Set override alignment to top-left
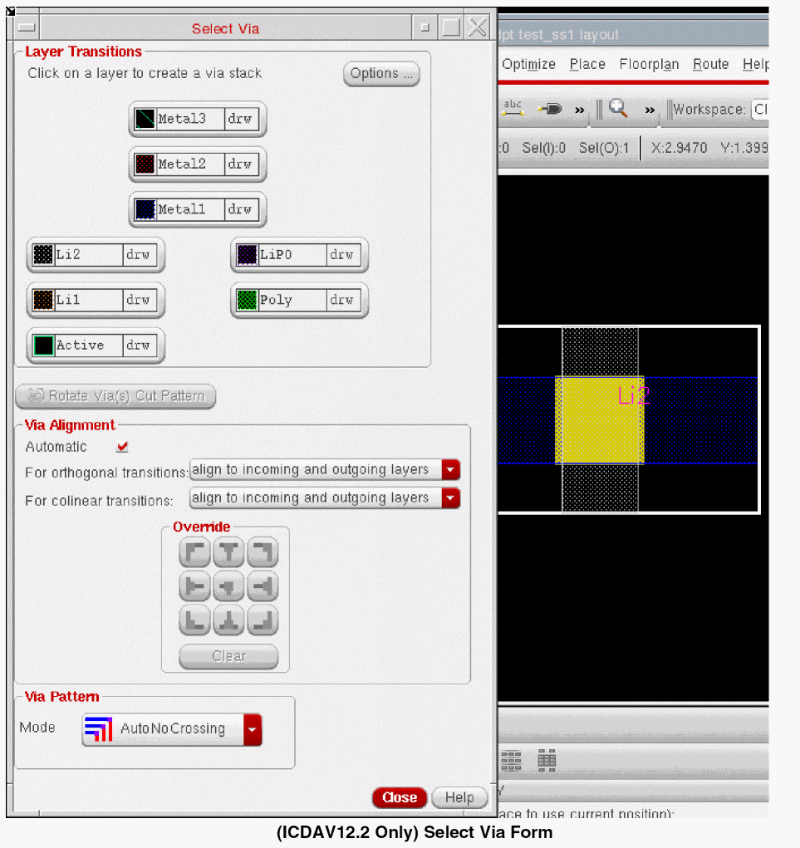Screen dimensions: 800x848 tap(194, 552)
